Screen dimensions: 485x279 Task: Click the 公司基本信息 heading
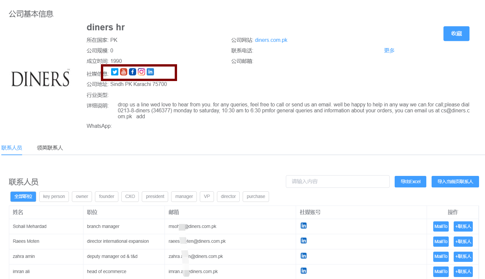pyautogui.click(x=31, y=14)
